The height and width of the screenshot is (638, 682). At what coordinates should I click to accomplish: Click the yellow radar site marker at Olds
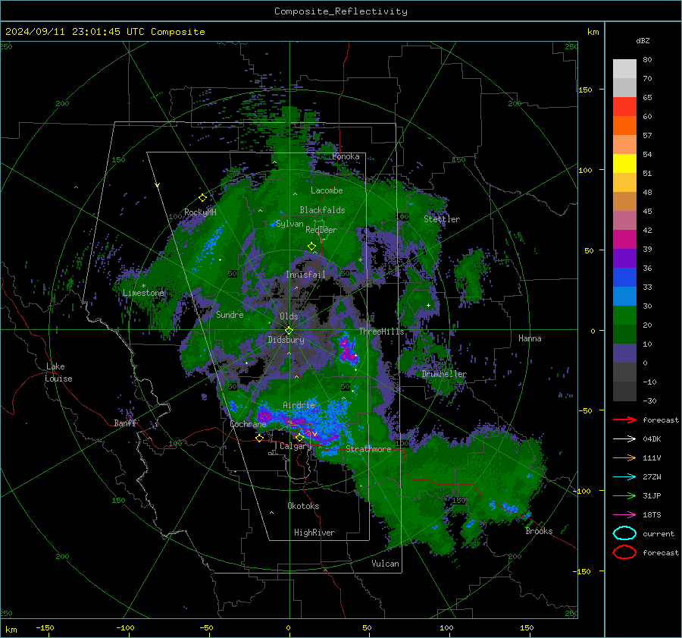point(289,331)
